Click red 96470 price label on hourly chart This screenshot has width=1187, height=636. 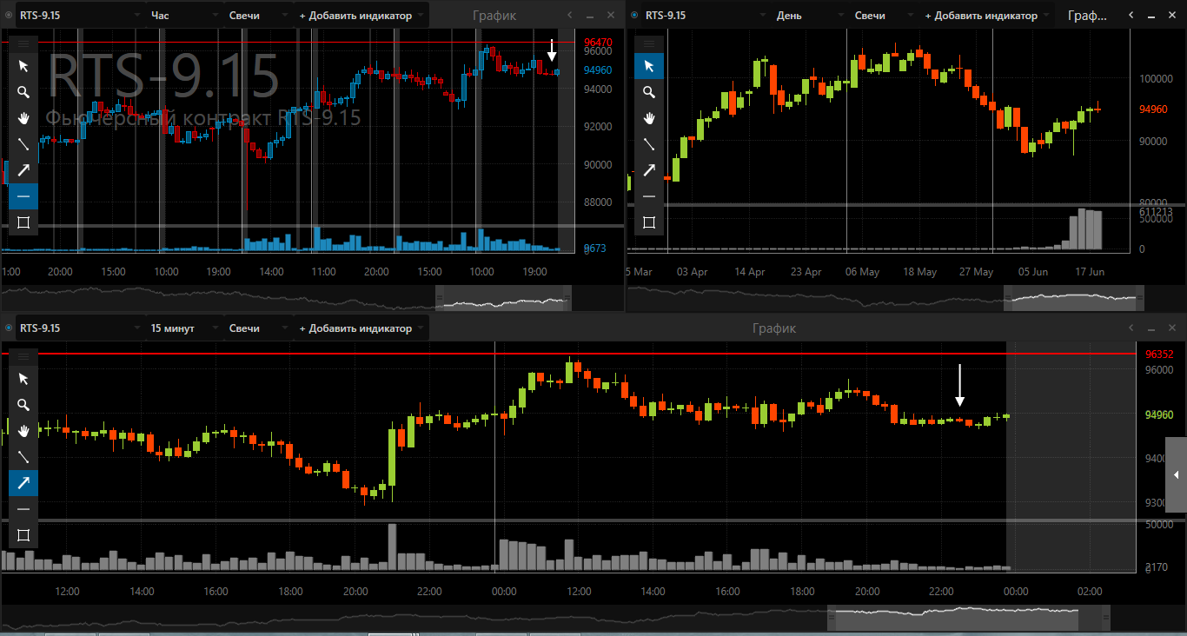(x=598, y=42)
